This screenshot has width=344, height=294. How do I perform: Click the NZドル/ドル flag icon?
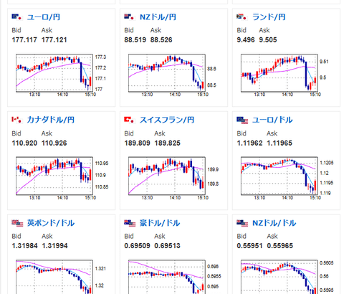pos(242,223)
